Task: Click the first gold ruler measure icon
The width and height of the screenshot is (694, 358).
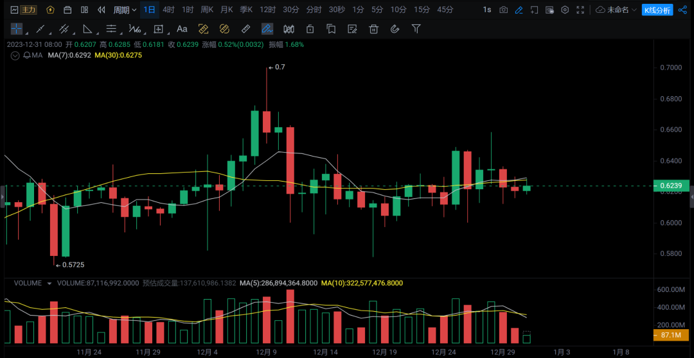Action: 203,29
